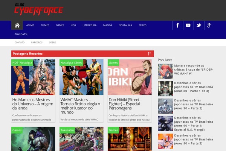Open the YouTube channel icon
This screenshot has width=226, height=151.
point(188,25)
